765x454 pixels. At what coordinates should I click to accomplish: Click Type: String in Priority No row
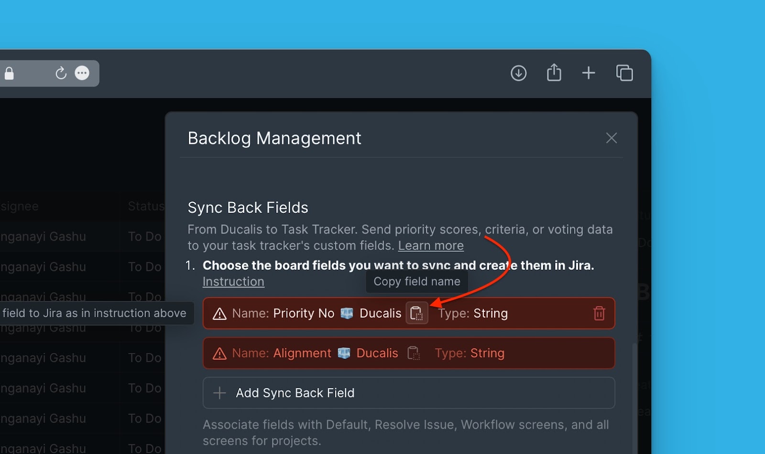click(x=473, y=313)
